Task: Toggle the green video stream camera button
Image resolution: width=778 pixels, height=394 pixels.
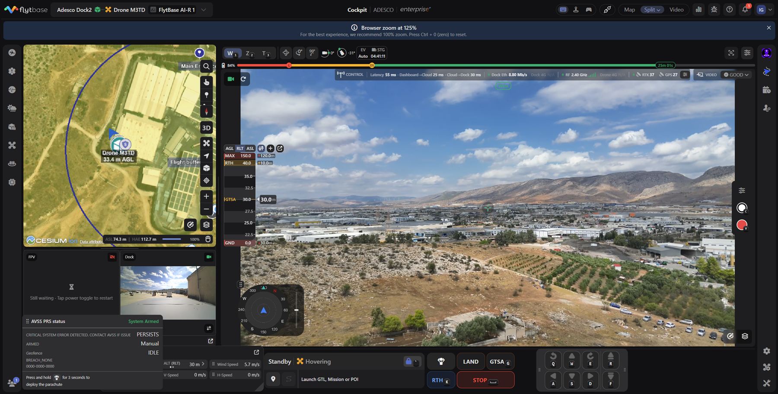Action: 231,79
